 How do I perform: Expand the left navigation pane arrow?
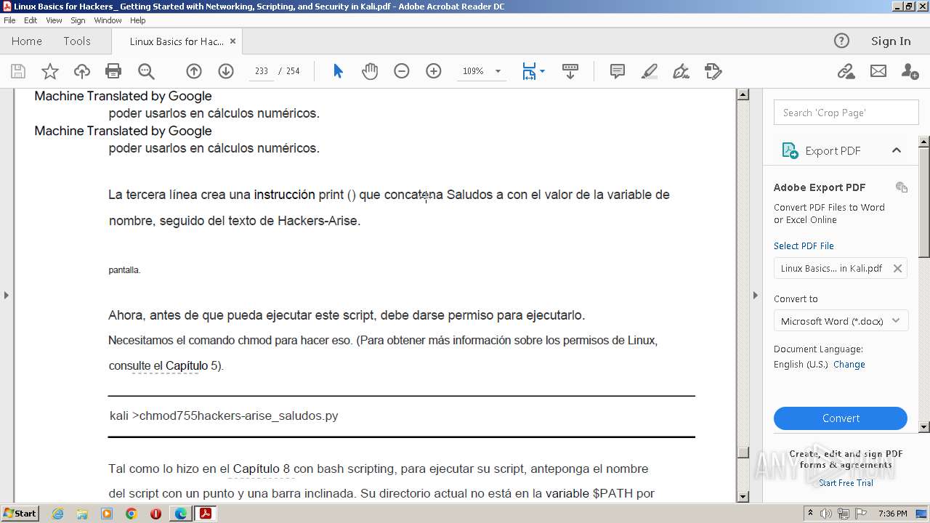7,295
